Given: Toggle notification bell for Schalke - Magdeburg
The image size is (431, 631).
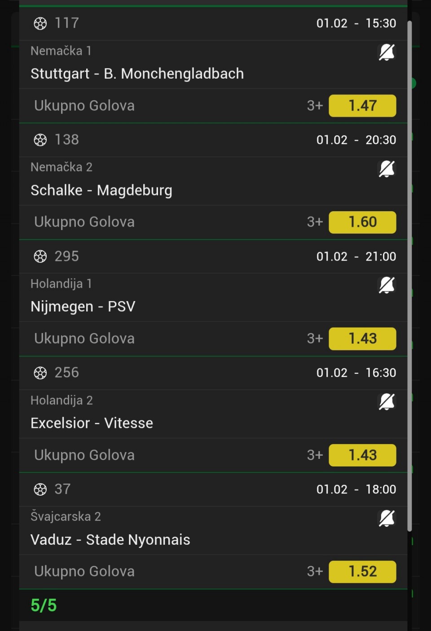Looking at the screenshot, I should pos(387,169).
